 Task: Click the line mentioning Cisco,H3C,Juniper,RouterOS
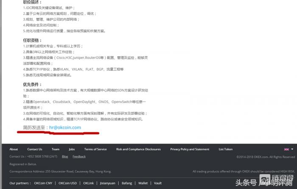(x=85, y=58)
